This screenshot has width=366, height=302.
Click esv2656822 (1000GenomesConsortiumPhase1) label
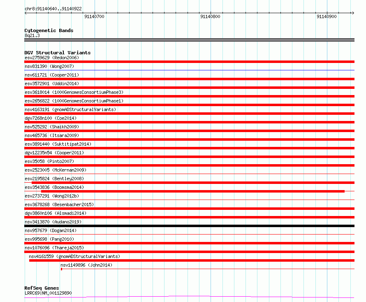coord(74,101)
